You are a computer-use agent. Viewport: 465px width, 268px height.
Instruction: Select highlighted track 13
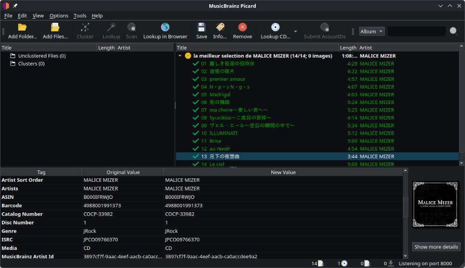tap(317, 157)
